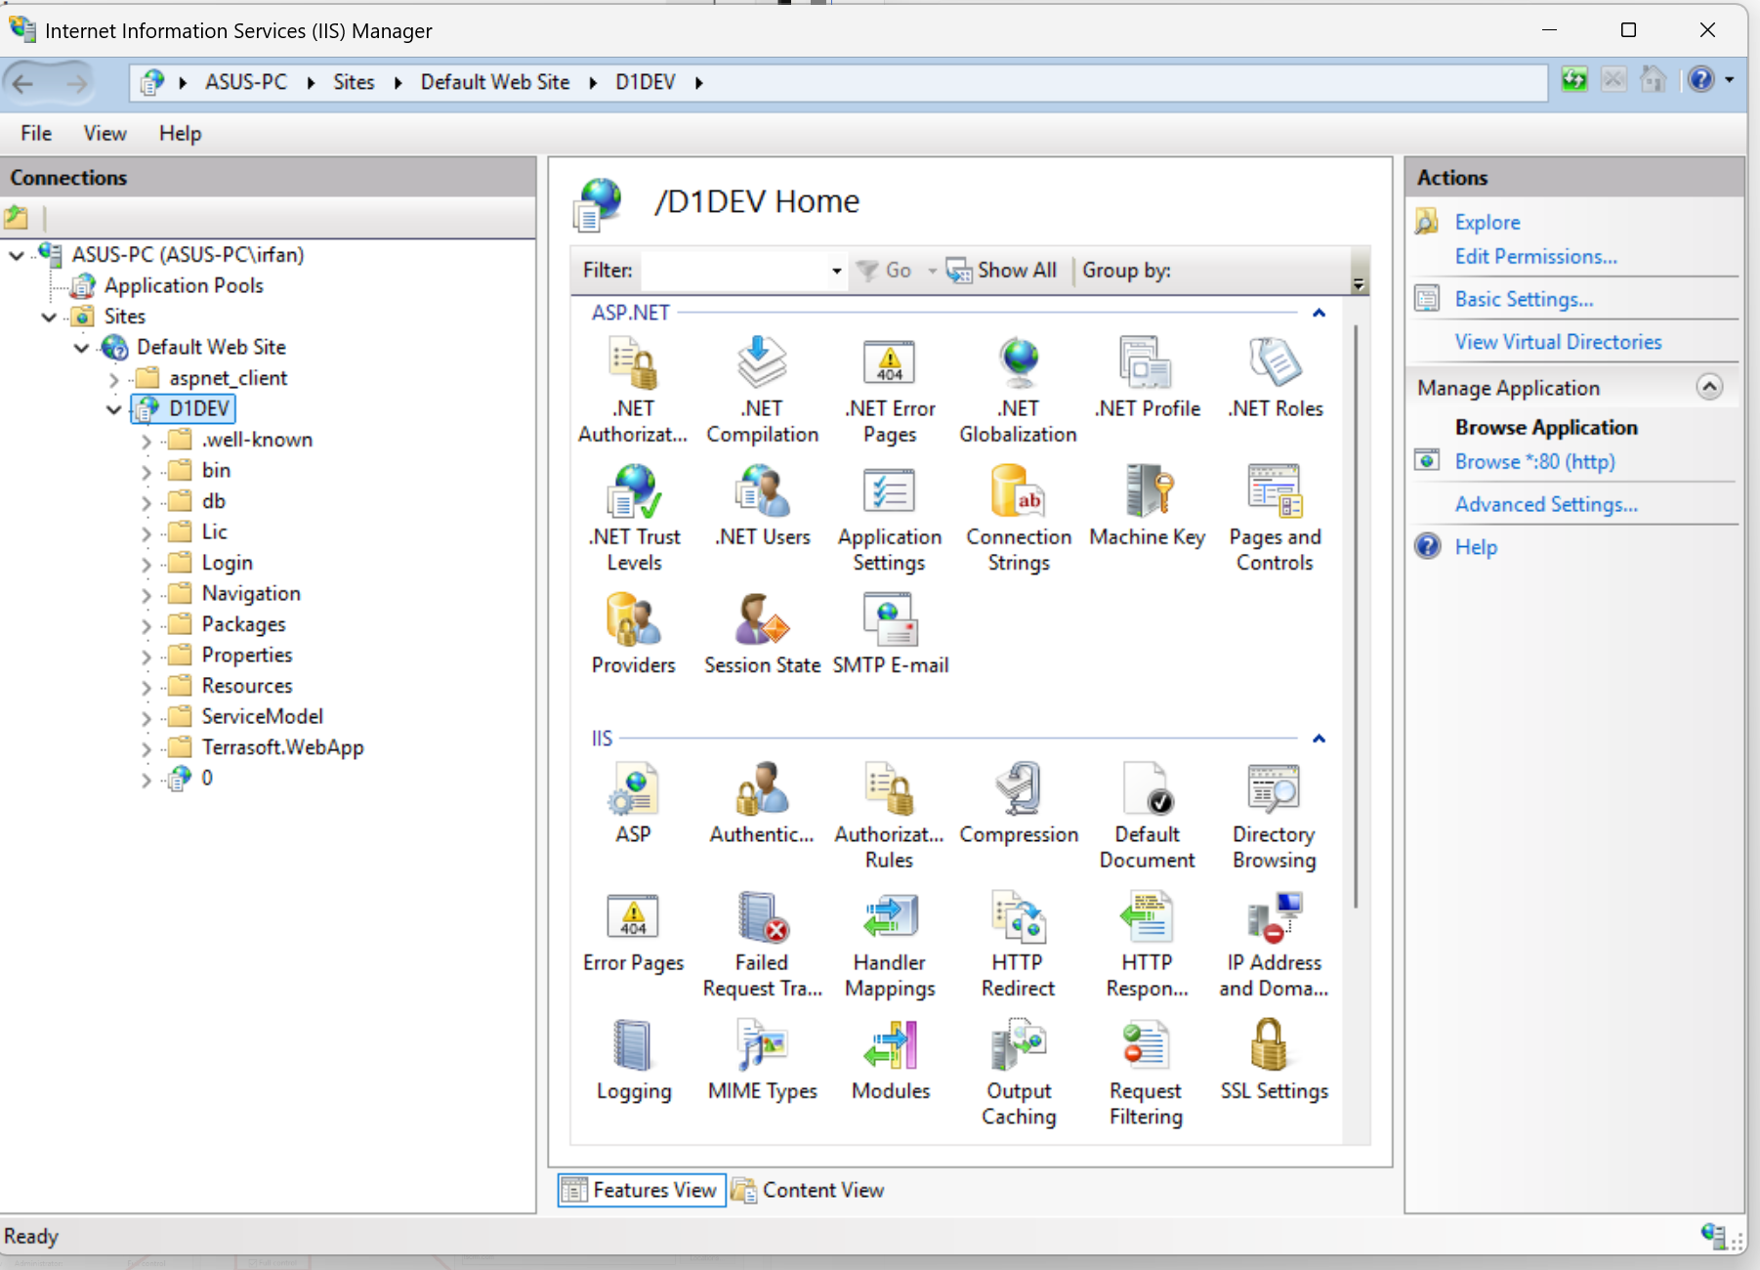The height and width of the screenshot is (1270, 1760).
Task: Collapse the Manage Application actions section
Action: coord(1708,387)
